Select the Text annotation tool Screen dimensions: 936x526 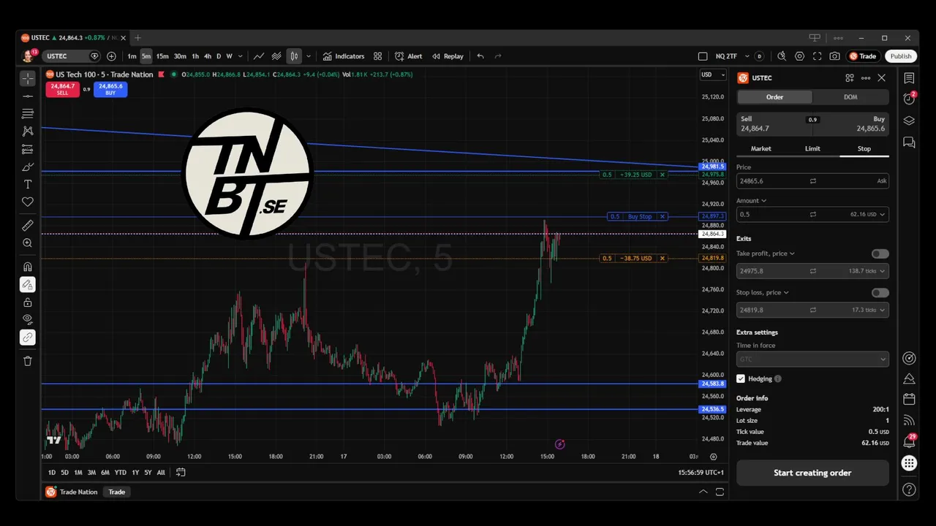[28, 184]
